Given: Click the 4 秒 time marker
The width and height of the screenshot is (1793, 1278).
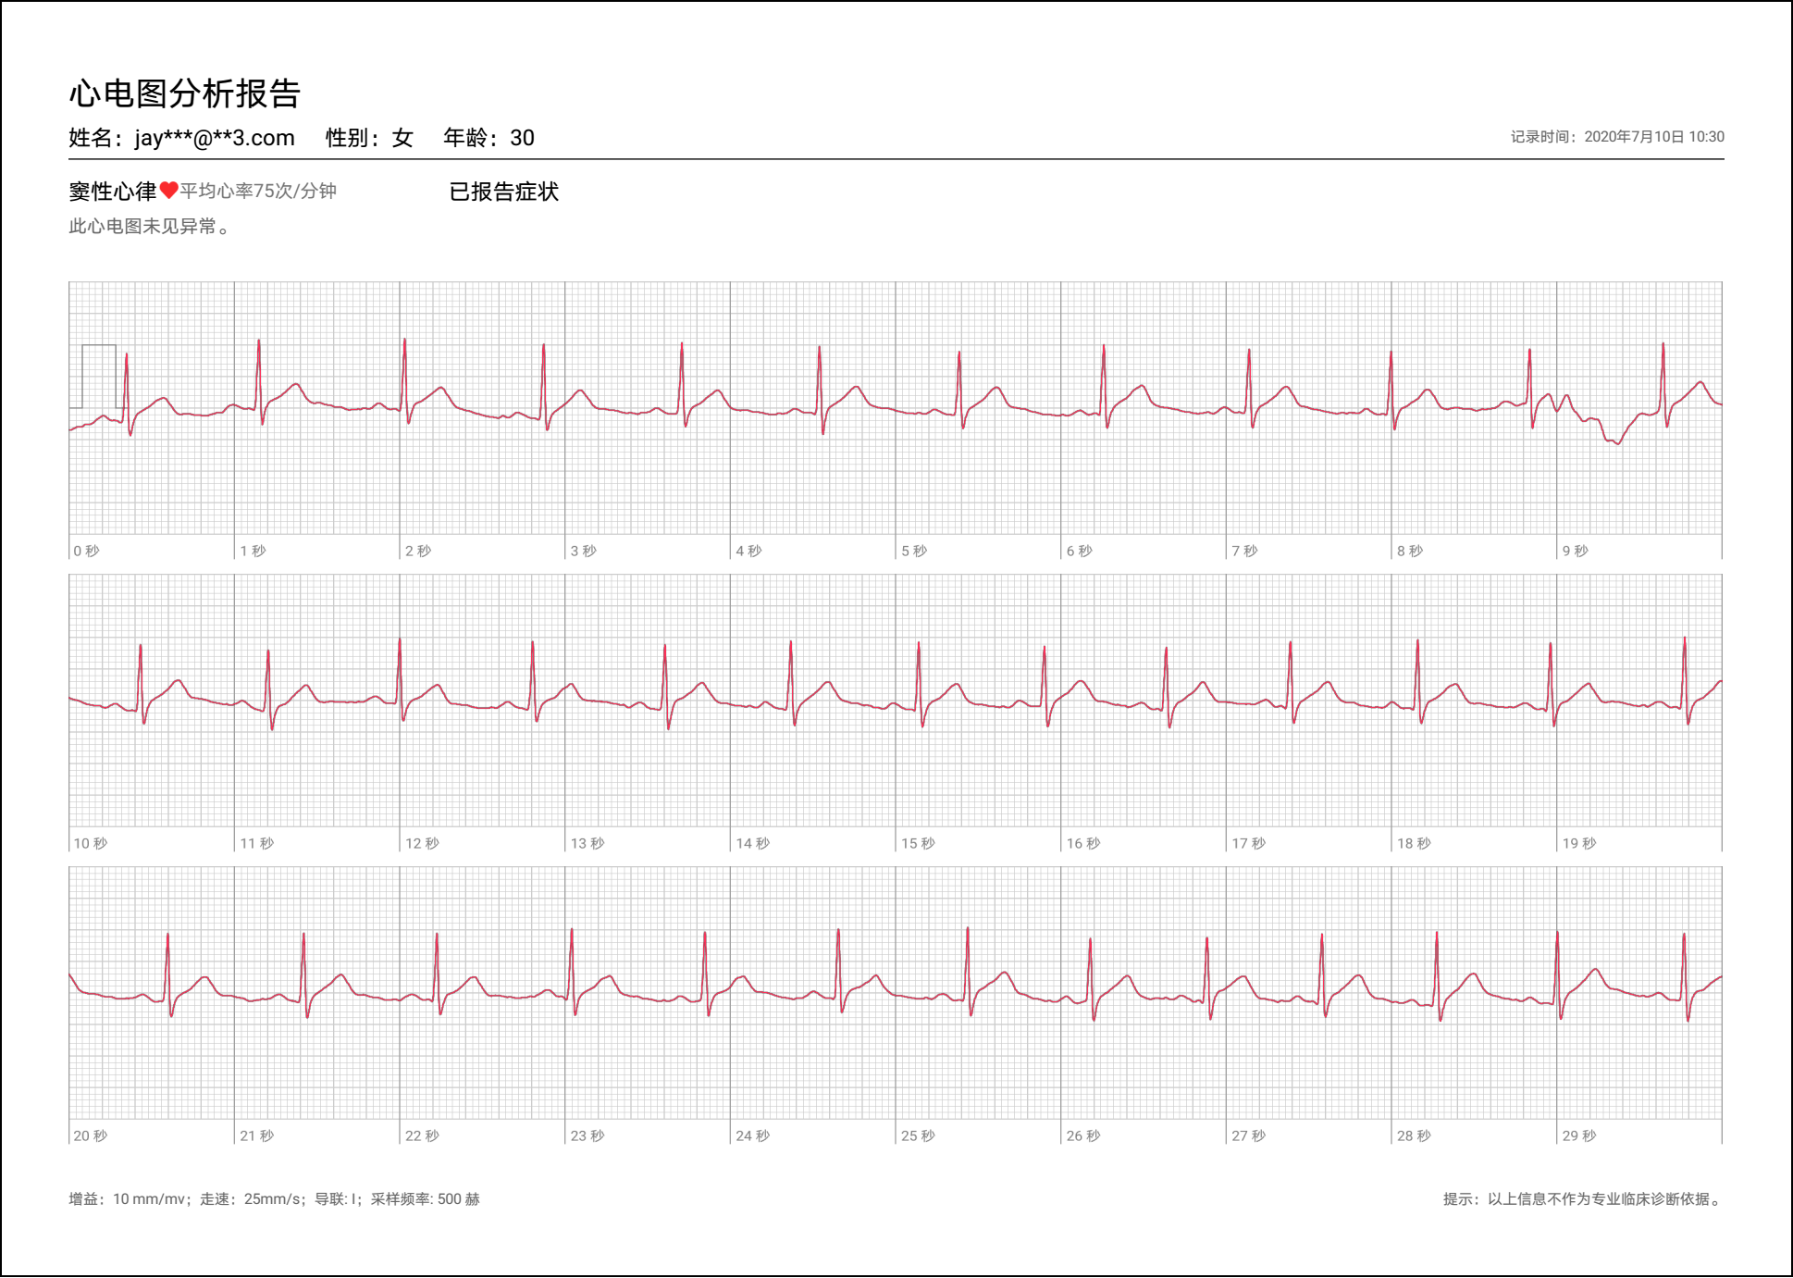Looking at the screenshot, I should (x=748, y=551).
